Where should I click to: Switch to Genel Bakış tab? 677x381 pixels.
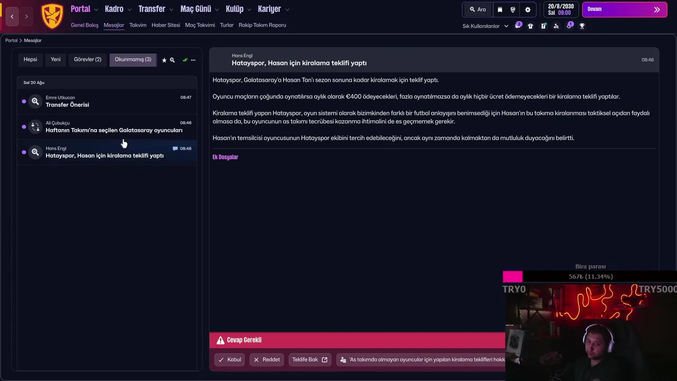(x=85, y=25)
